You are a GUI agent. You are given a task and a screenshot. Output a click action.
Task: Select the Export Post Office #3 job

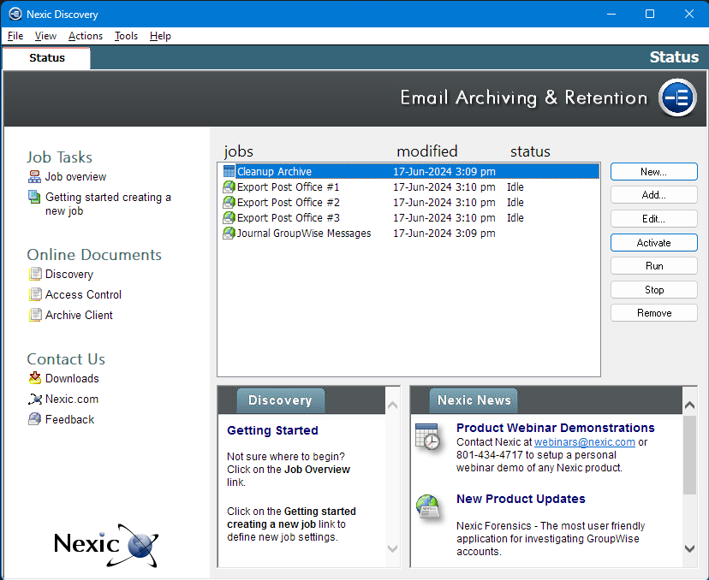pyautogui.click(x=288, y=218)
